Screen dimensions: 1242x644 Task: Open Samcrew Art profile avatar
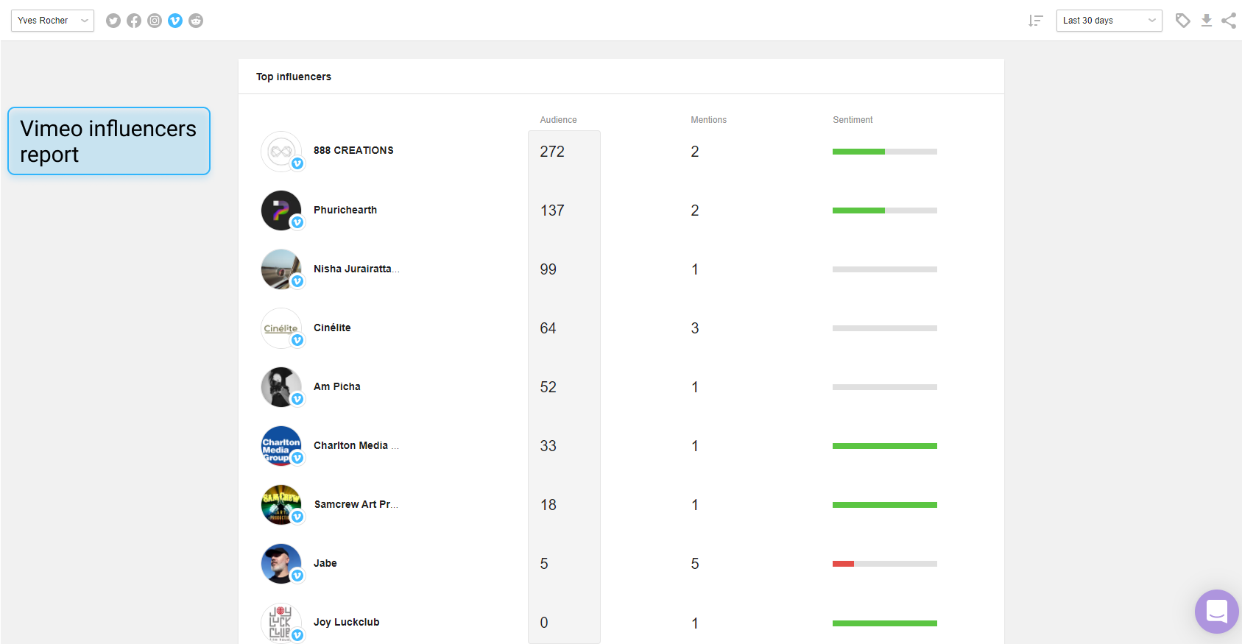pyautogui.click(x=281, y=505)
